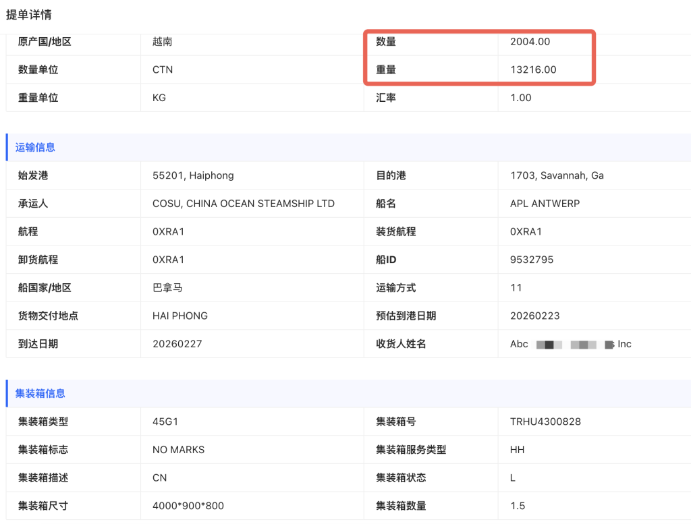Click the 承运人 field label
691x524 pixels.
point(33,204)
